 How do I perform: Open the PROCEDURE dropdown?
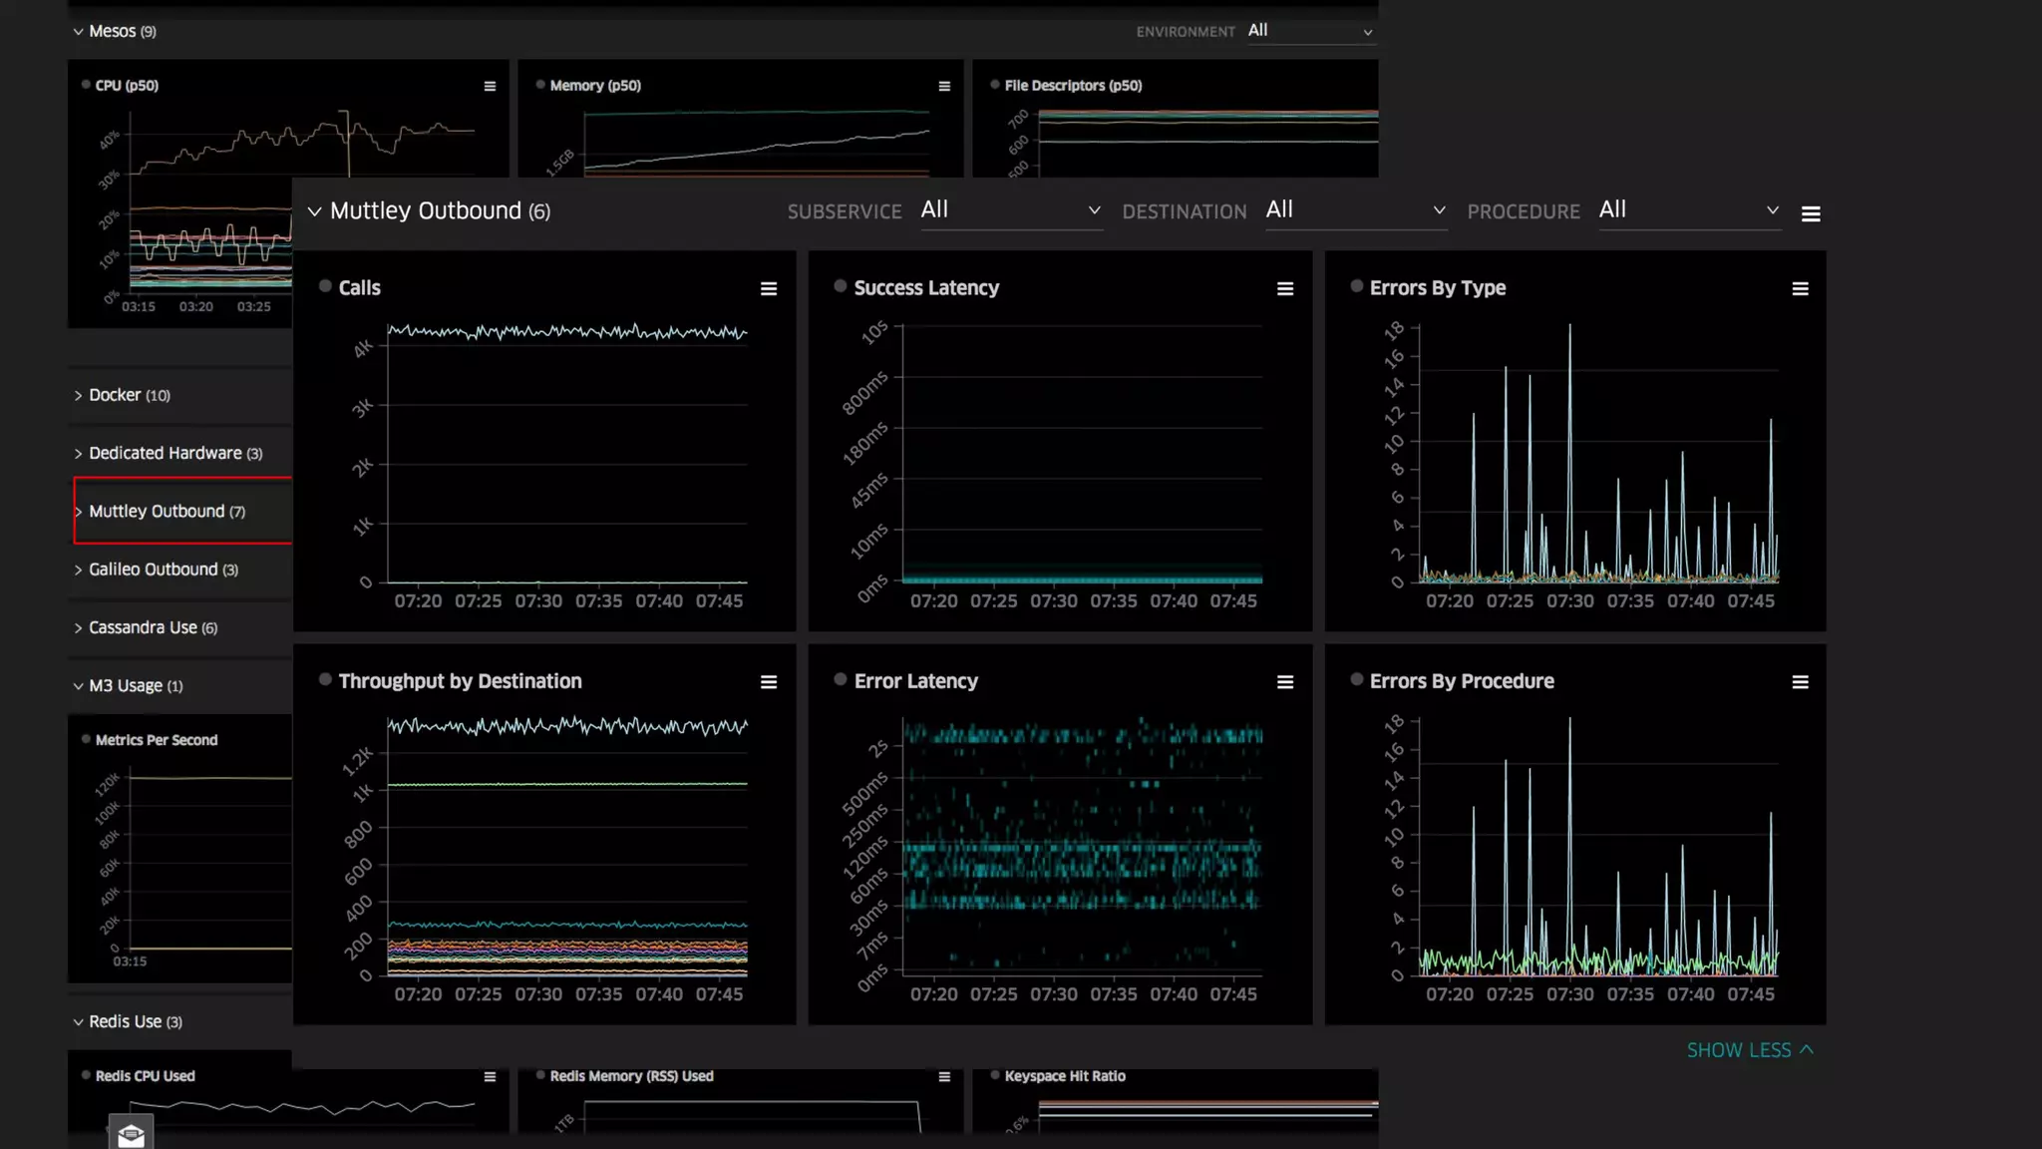coord(1688,210)
